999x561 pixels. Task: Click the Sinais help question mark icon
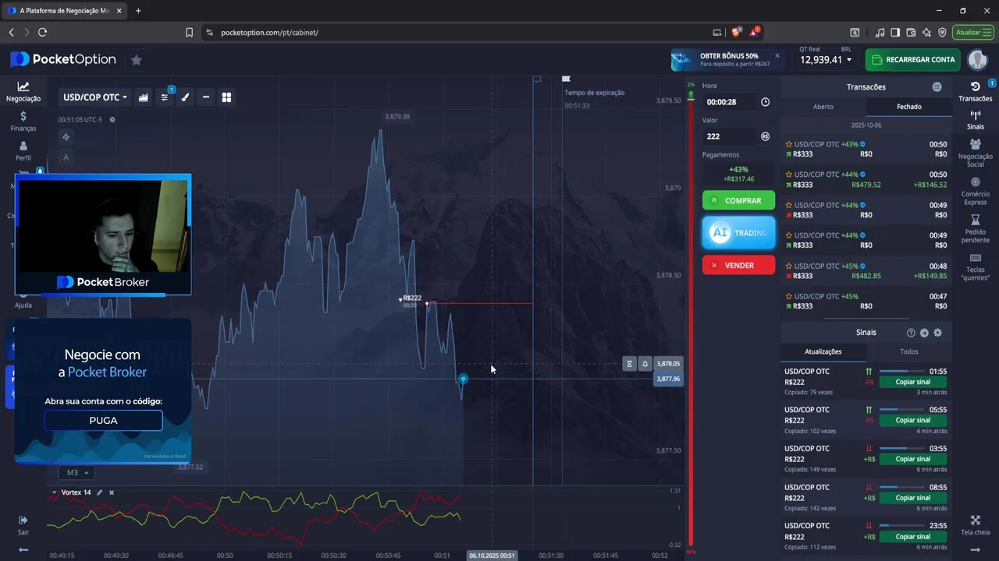(x=911, y=333)
